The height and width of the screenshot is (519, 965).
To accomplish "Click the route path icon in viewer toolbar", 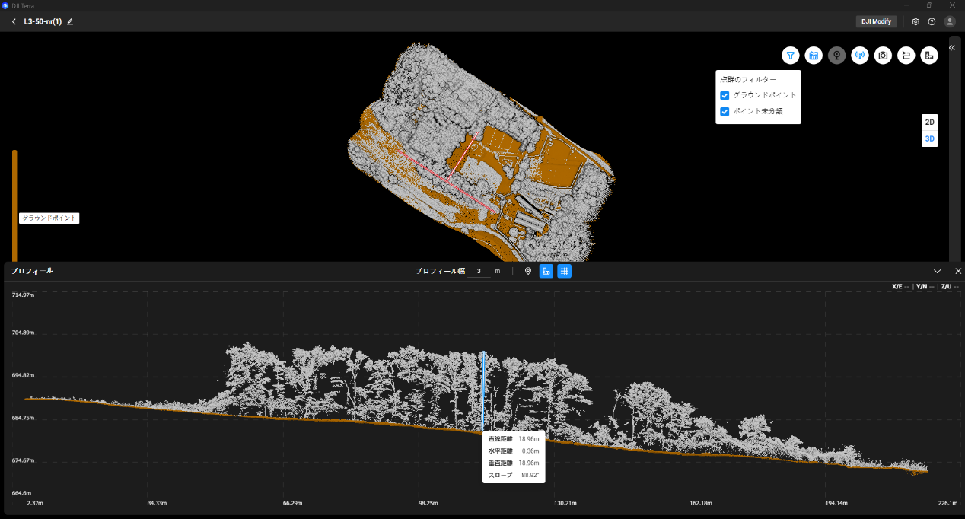I will click(x=906, y=56).
